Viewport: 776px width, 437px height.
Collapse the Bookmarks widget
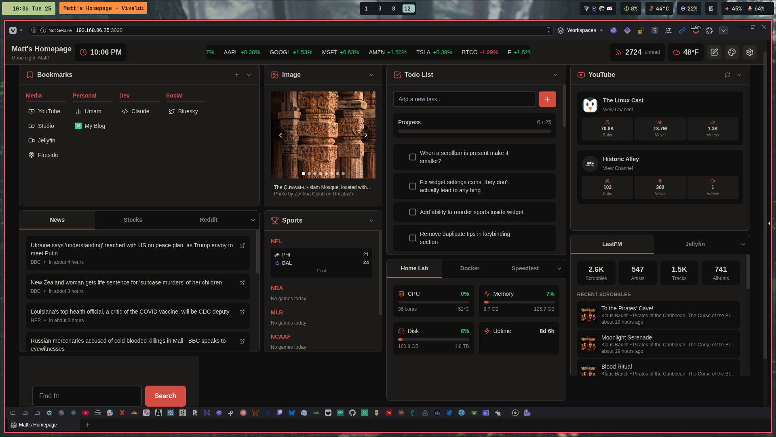coord(249,75)
